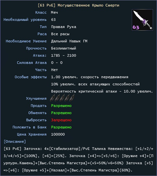Click the green Разрешено next to Продать
157x176 pixels.
pos(61,106)
